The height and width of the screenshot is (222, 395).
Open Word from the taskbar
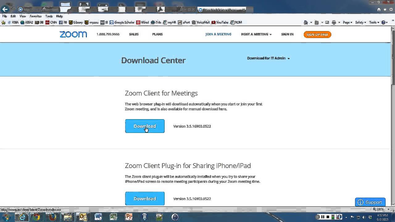(x=98, y=217)
